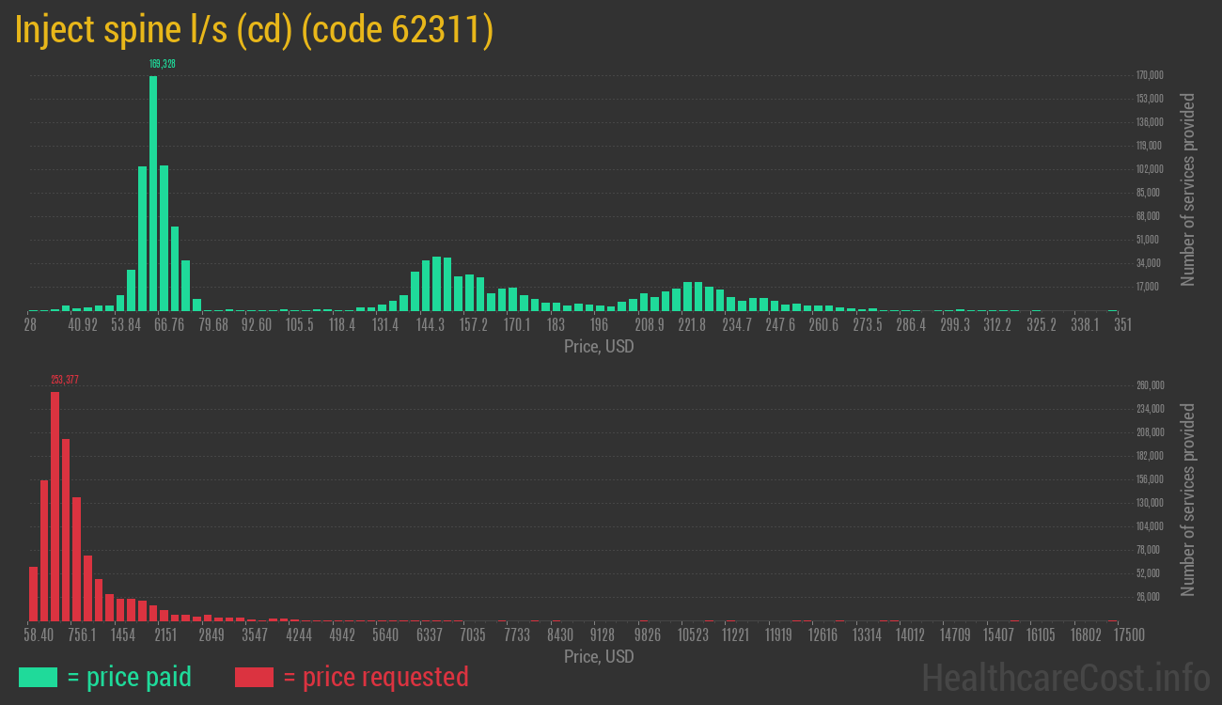The image size is (1222, 705).
Task: Click the green price paid legend swatch
Action: pyautogui.click(x=38, y=677)
